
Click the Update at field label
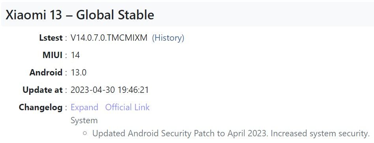[x=43, y=90]
